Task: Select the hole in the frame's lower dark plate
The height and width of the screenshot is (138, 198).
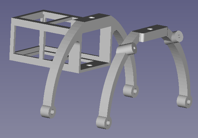Action: (89, 65)
